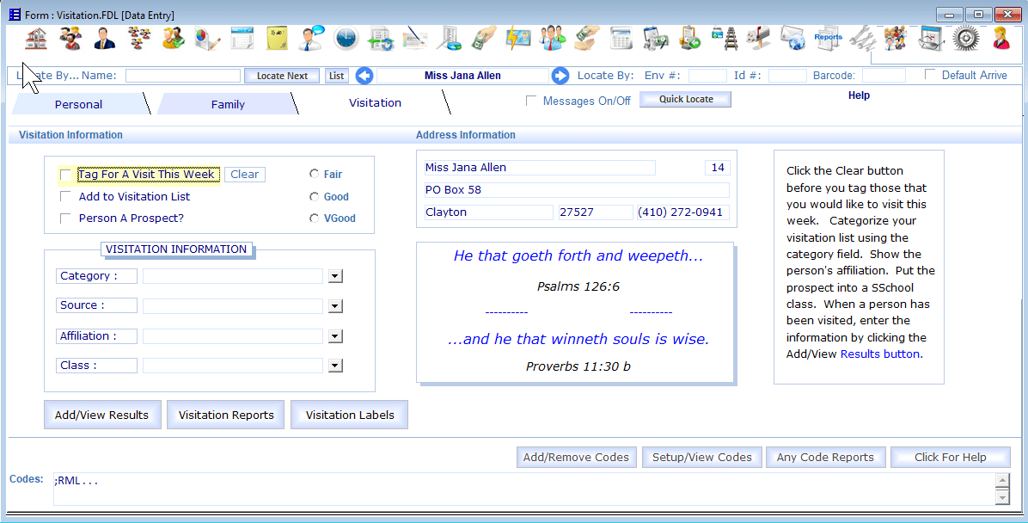Click the Env # input field
This screenshot has height=523, width=1028.
click(707, 76)
